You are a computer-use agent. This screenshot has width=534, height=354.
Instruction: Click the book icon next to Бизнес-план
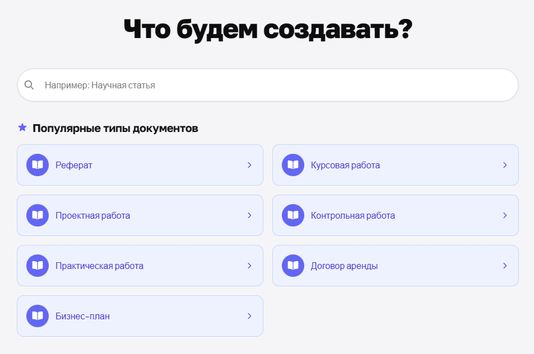38,316
